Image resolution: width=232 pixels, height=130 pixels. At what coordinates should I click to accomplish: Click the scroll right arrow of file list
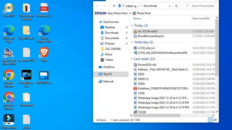[213, 116]
